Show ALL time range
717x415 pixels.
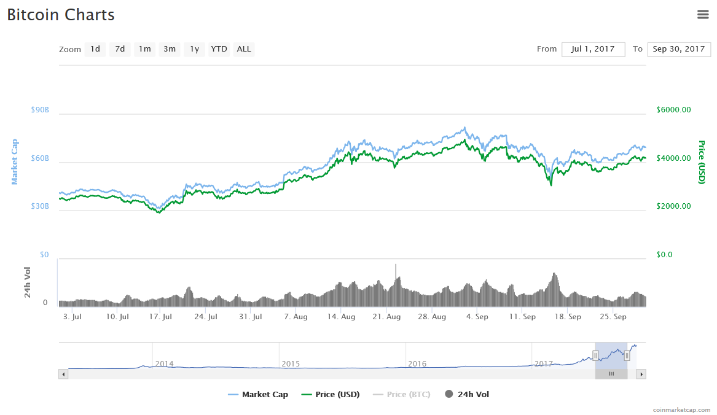coord(244,49)
